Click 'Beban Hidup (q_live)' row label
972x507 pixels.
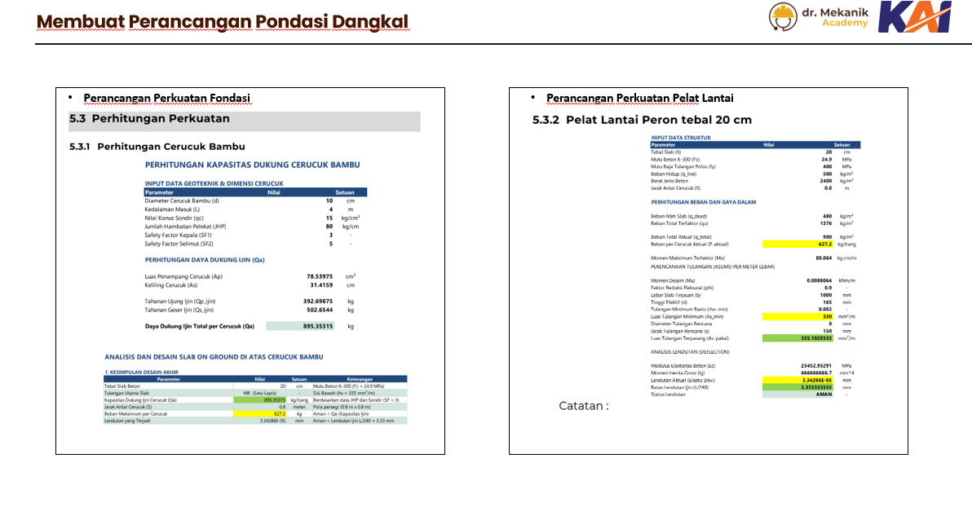674,174
